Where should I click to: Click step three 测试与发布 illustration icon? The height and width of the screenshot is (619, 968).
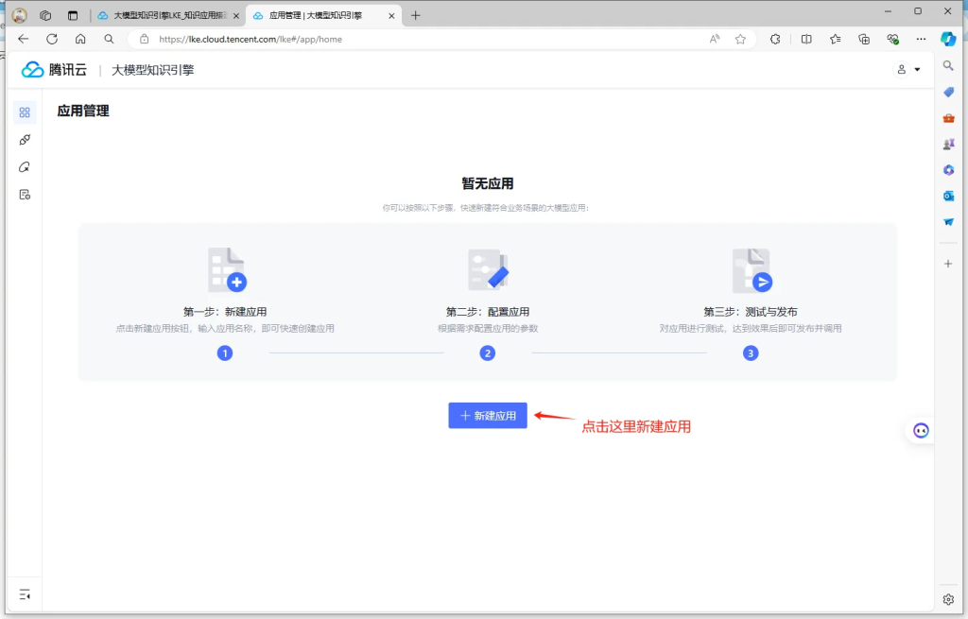pos(752,270)
